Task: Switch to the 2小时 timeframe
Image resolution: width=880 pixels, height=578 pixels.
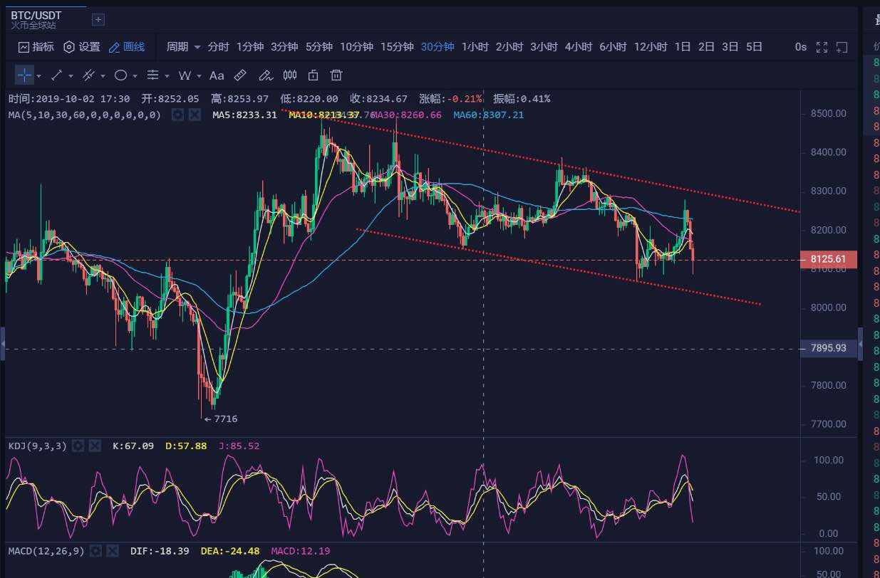Action: point(509,47)
